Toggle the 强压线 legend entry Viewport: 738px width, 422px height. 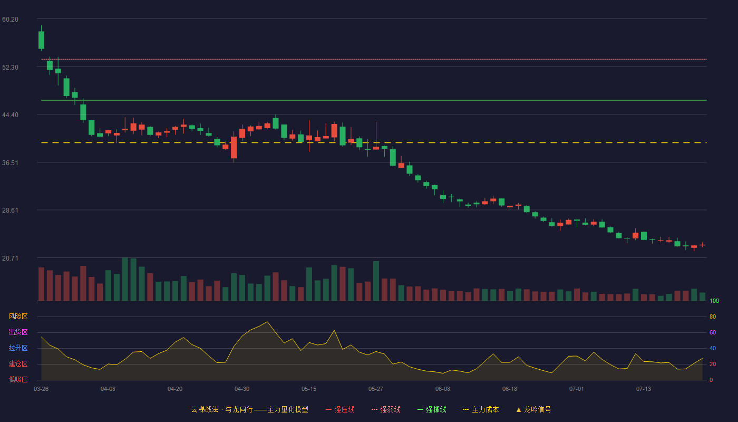340,409
